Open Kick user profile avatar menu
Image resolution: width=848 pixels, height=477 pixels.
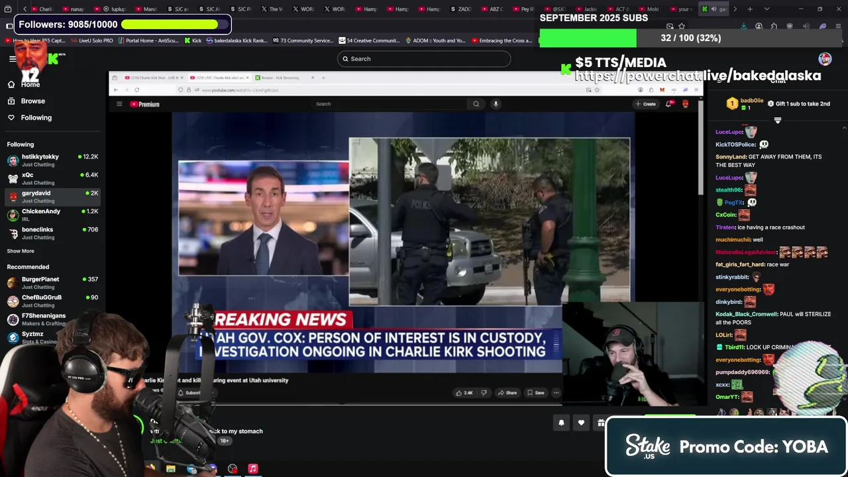click(825, 59)
